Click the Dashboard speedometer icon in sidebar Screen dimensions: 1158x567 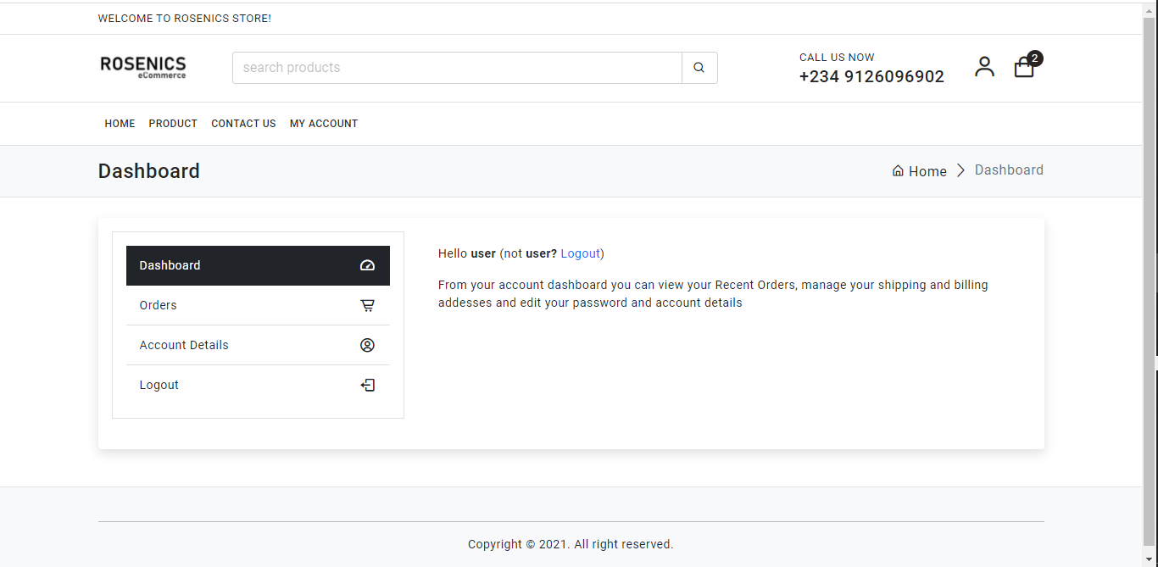point(367,265)
